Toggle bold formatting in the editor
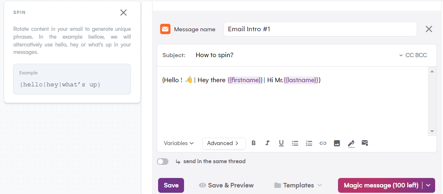Image resolution: width=443 pixels, height=194 pixels. [254, 143]
